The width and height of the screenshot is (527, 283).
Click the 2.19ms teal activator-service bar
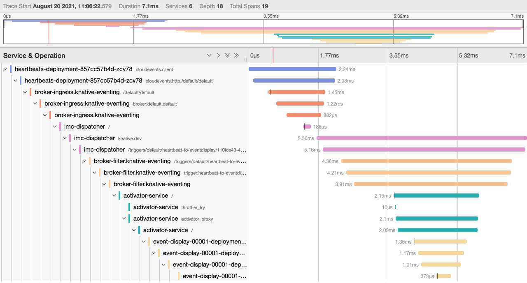point(436,196)
